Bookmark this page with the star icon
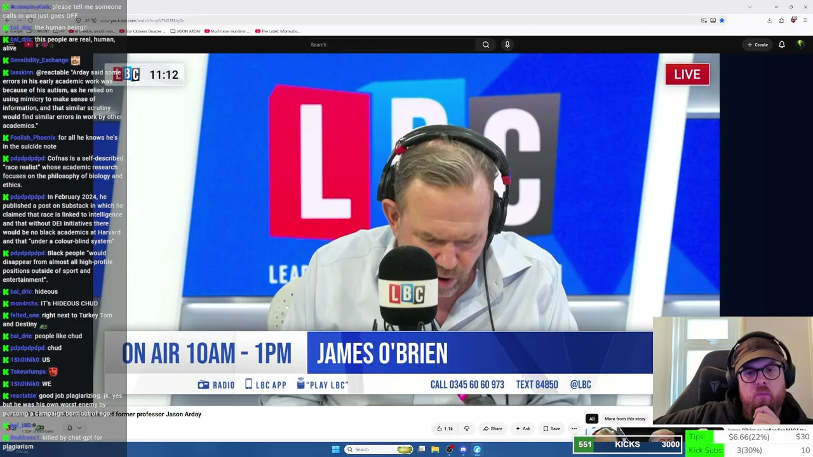The width and height of the screenshot is (813, 457). point(722,20)
